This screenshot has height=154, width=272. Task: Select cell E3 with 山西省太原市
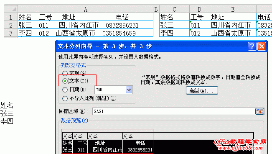coord(233,33)
